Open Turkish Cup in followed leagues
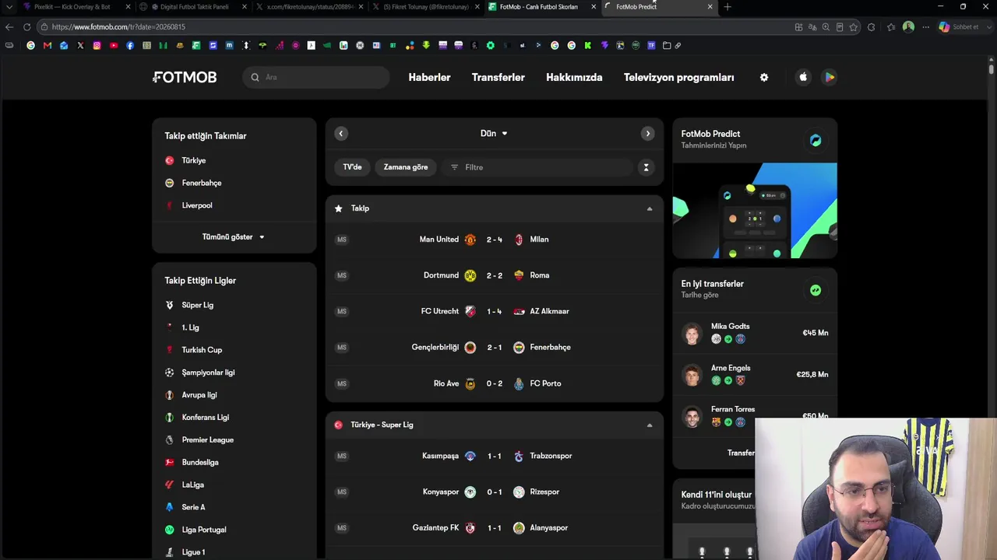The image size is (997, 560). [x=202, y=350]
